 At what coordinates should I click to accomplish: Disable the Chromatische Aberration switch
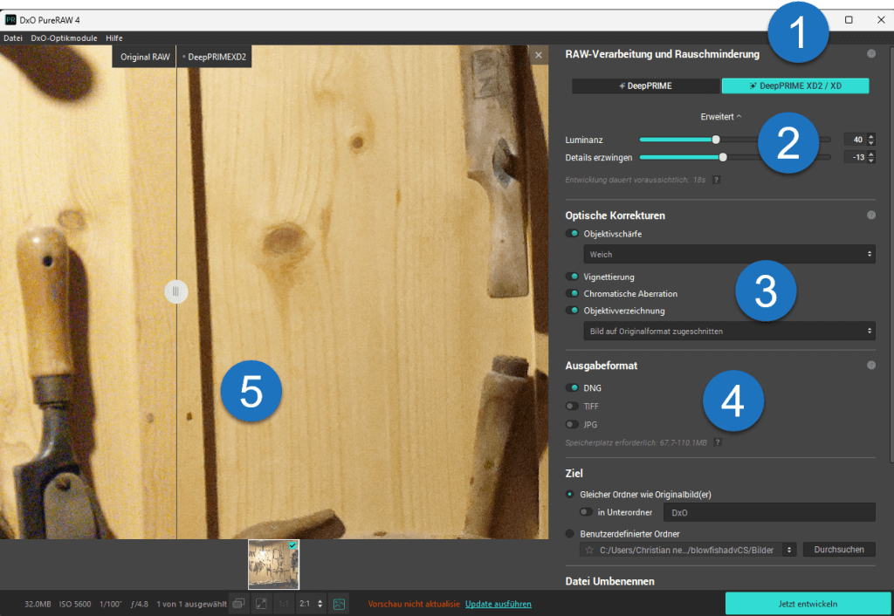[x=572, y=293]
